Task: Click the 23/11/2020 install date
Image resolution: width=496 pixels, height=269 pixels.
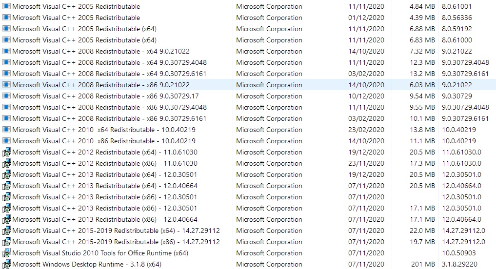Action: pyautogui.click(x=366, y=163)
